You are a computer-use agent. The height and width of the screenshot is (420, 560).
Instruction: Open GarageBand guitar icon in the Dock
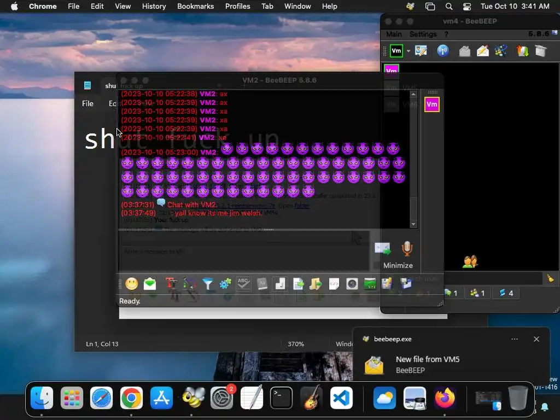[x=311, y=398]
